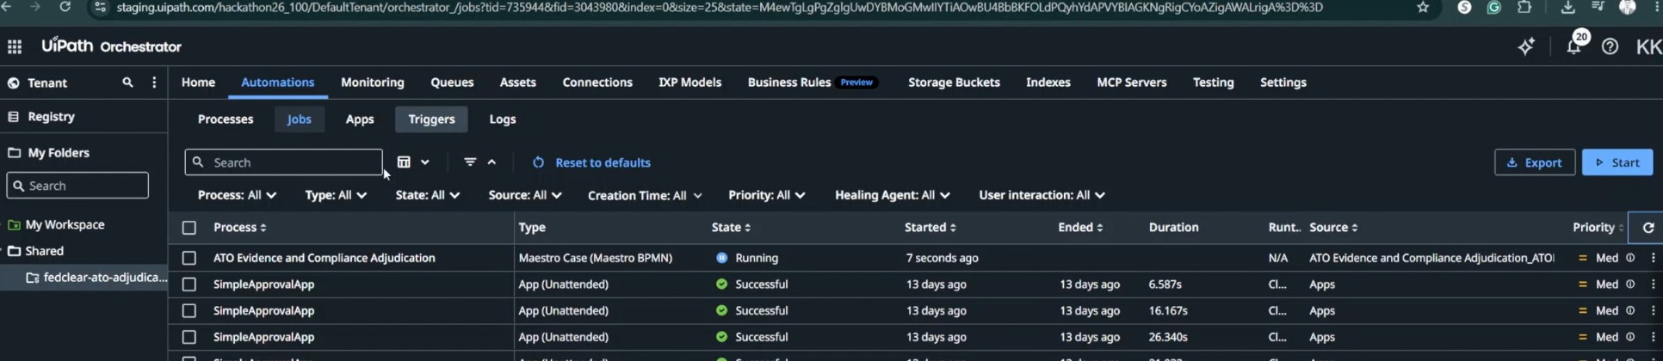Open the Tenant more options menu
Image resolution: width=1663 pixels, height=361 pixels.
[154, 83]
